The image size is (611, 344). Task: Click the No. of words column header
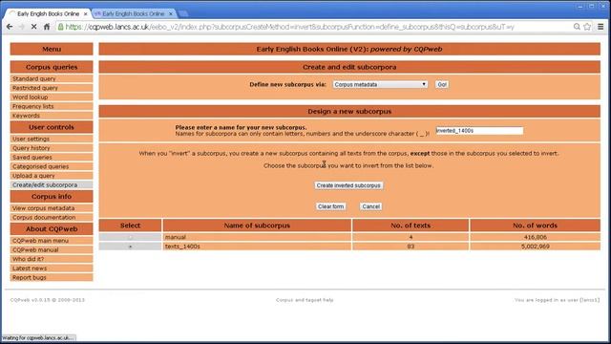point(535,226)
